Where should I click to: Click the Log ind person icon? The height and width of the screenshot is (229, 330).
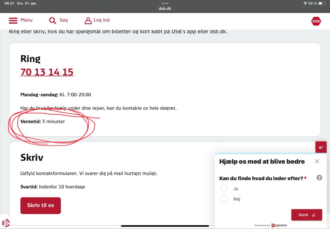pyautogui.click(x=88, y=21)
